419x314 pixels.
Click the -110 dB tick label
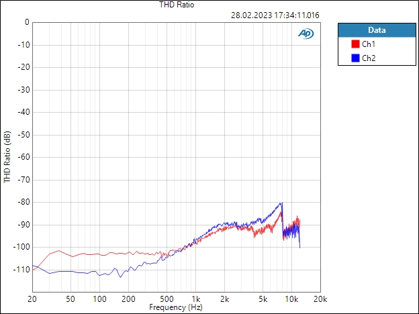point(21,270)
